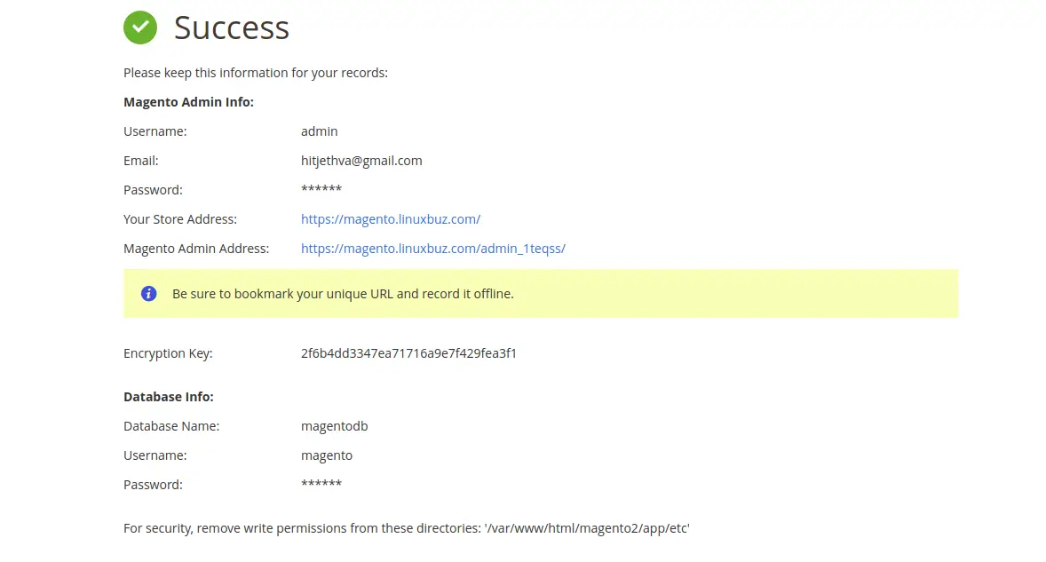Click the Database Info heading

point(169,397)
